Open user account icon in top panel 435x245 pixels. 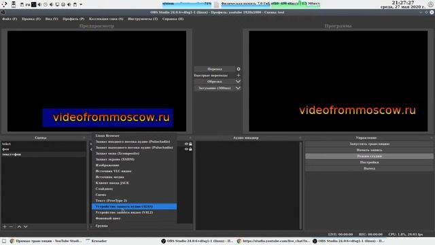(431, 5)
